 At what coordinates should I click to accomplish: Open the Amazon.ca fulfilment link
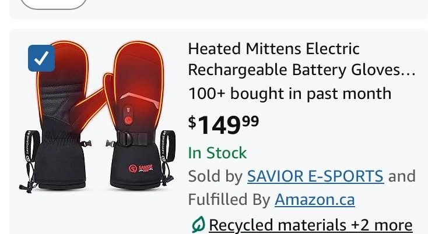(315, 200)
